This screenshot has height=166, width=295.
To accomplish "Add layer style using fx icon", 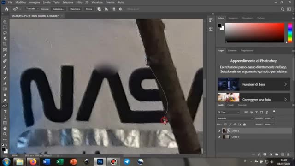I will [260, 154].
